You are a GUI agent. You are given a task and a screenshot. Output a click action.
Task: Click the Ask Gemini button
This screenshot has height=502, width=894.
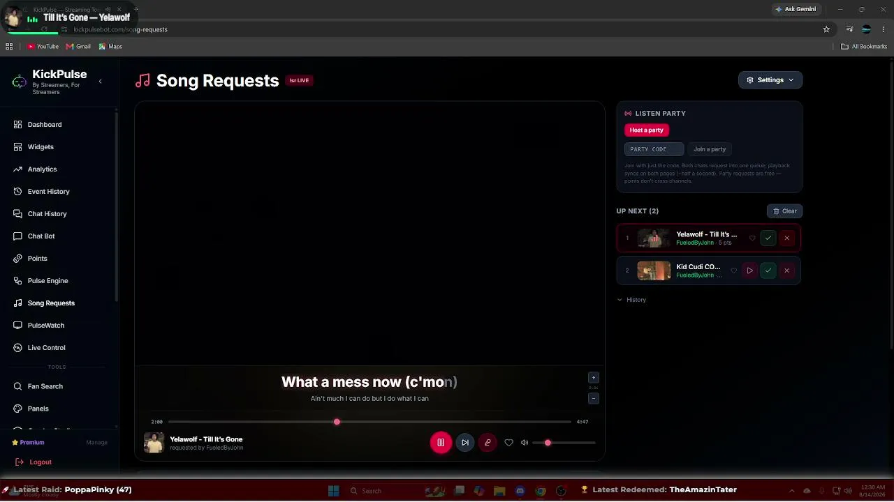coord(795,9)
